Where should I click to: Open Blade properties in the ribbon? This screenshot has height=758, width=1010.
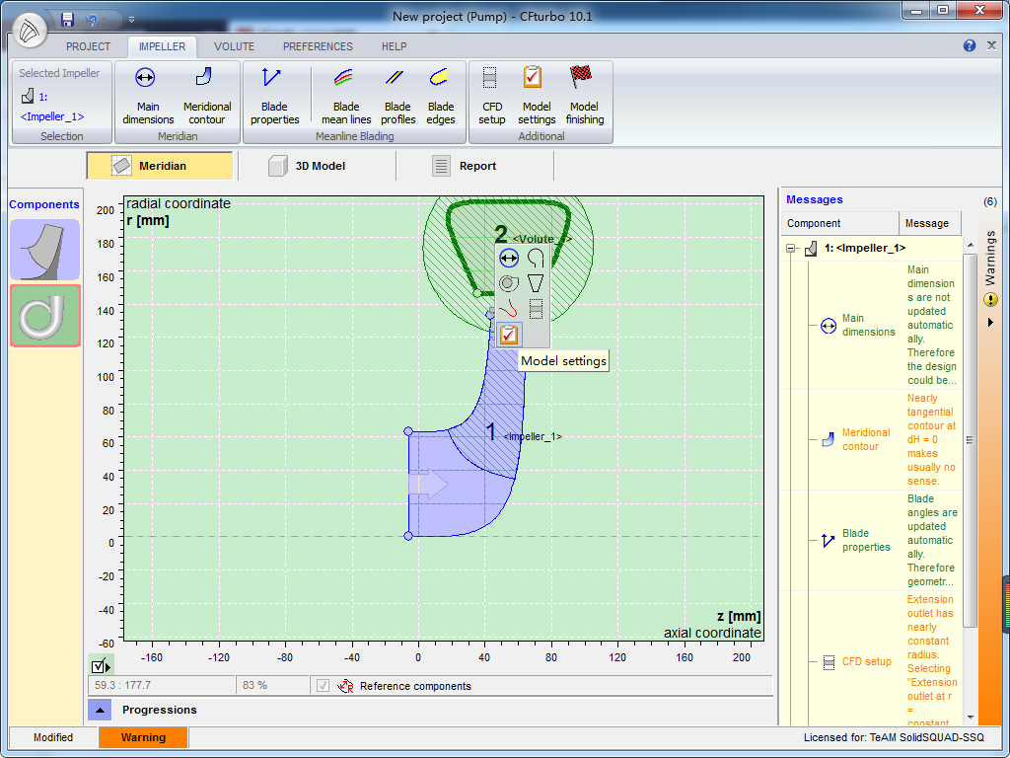click(x=275, y=96)
